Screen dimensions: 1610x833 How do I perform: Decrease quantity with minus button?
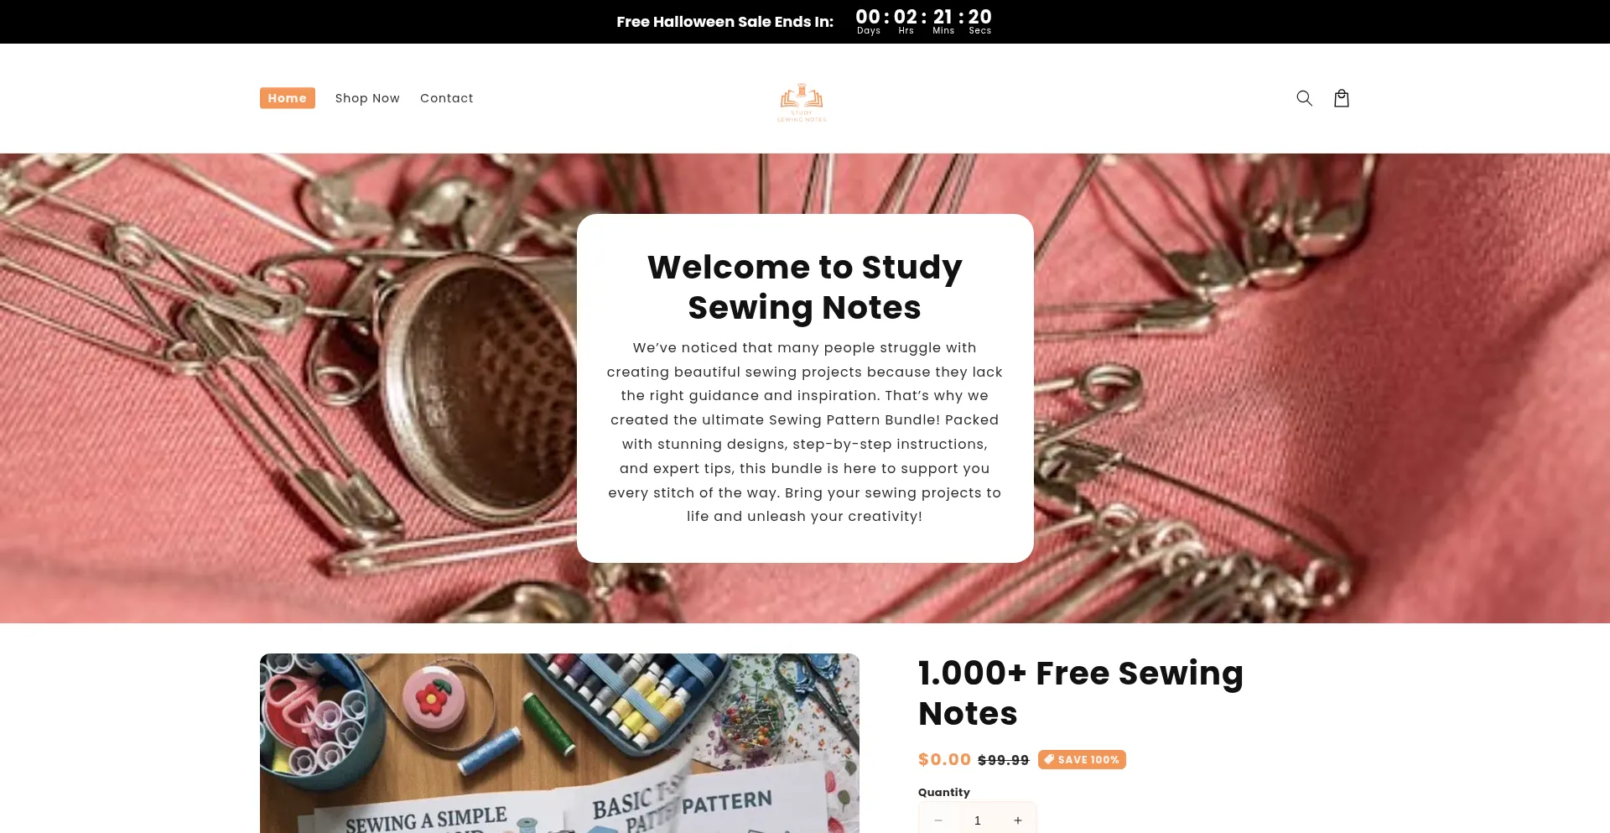[x=938, y=820]
